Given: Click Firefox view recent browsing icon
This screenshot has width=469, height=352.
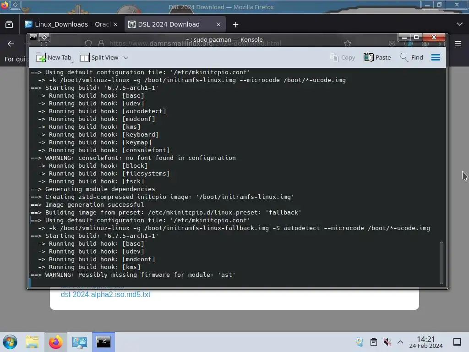Looking at the screenshot, I should (x=9, y=24).
